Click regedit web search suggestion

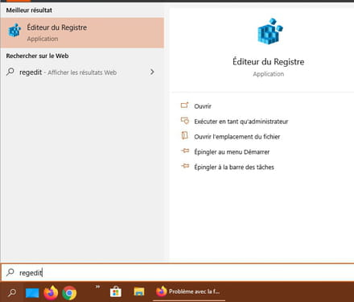coord(82,72)
